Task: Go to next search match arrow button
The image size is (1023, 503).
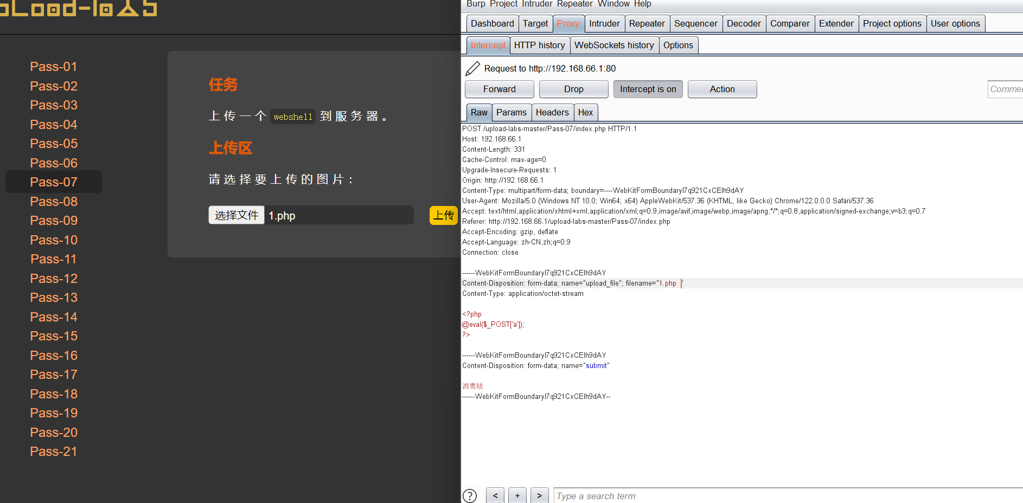Action: point(539,495)
